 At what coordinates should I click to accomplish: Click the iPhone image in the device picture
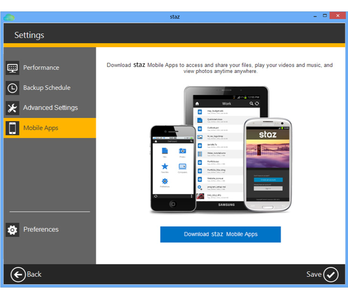point(173,168)
